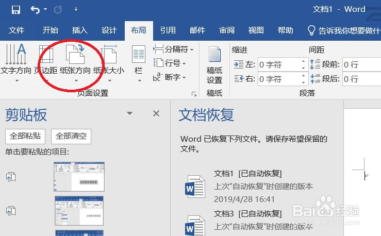
Task: Open the 页面设置 dialog launcher
Action: click(x=194, y=94)
